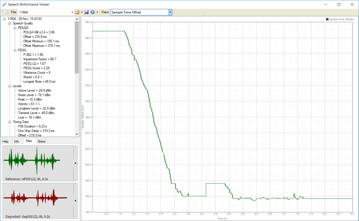Switch to the Info tab
This screenshot has width=359, height=221.
click(x=17, y=142)
